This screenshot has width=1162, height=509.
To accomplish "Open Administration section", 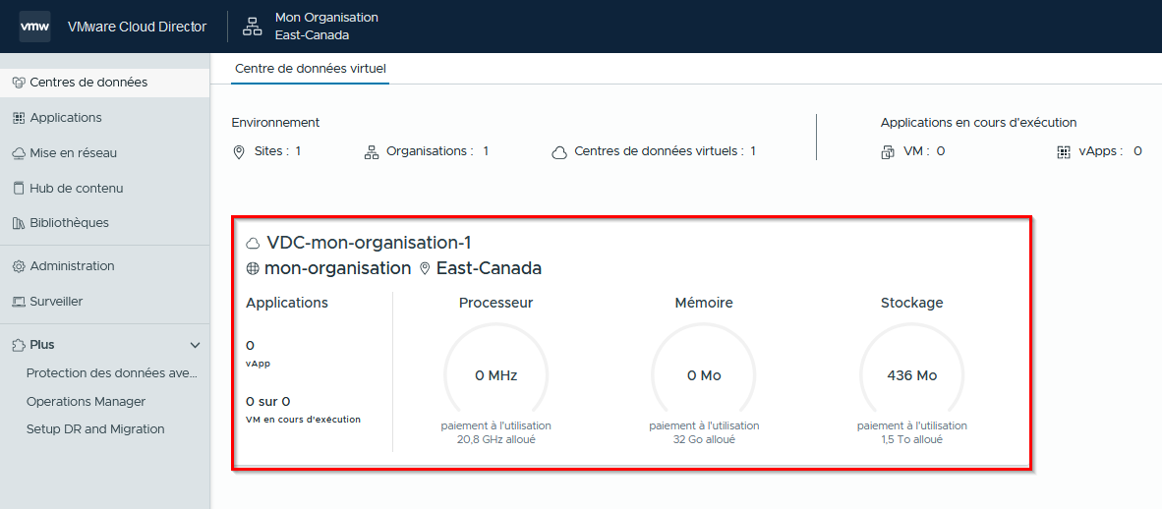I will 72,266.
